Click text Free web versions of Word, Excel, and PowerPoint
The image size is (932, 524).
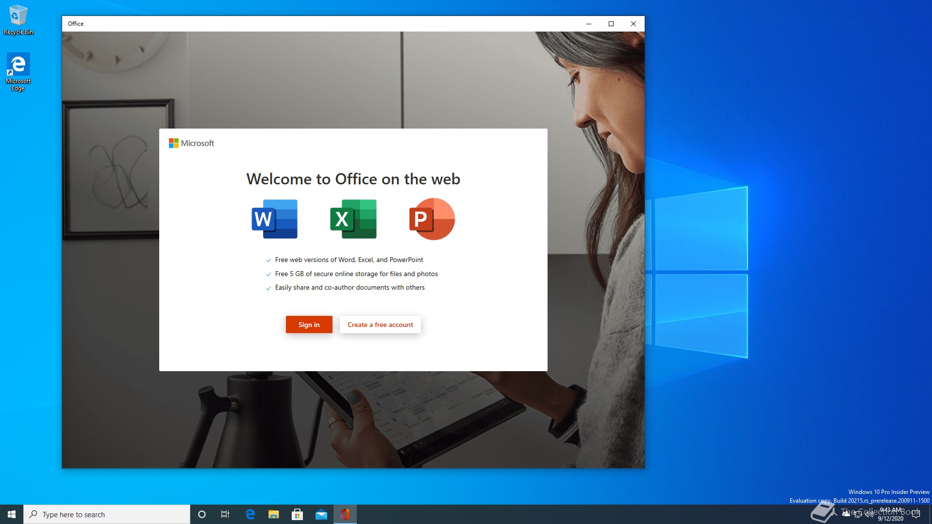tap(349, 260)
